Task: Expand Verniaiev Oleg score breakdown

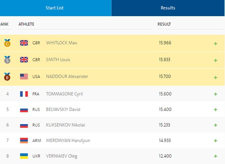Action: (215, 156)
